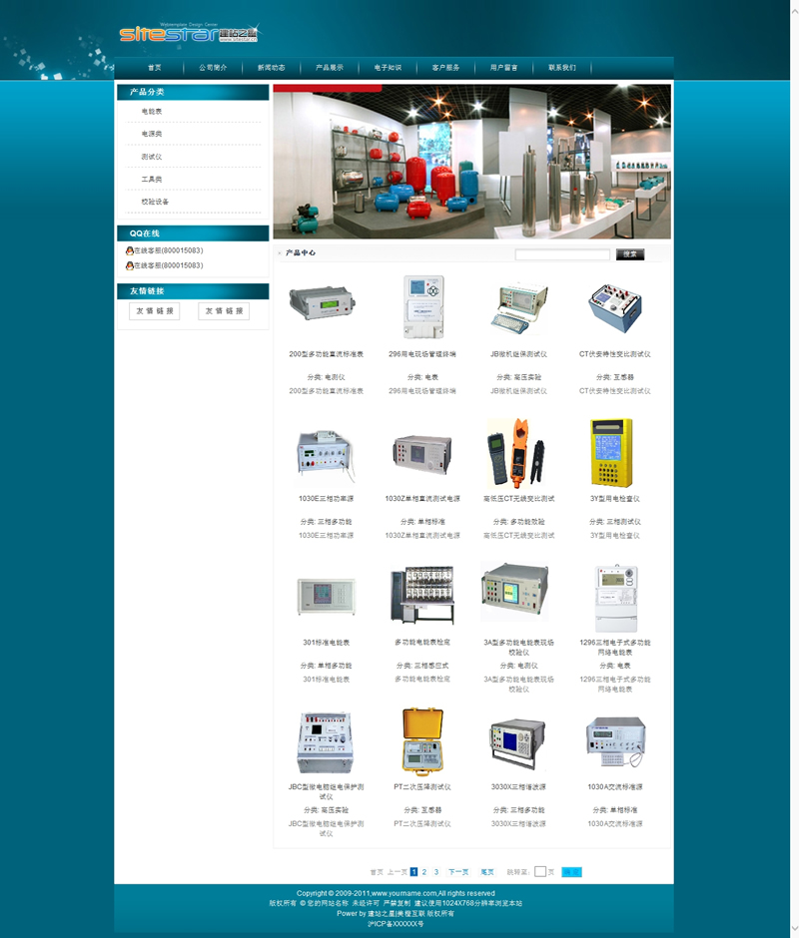Viewport: 799px width, 938px height.
Task: Select 产品展示 in the top navigation
Action: (x=330, y=68)
